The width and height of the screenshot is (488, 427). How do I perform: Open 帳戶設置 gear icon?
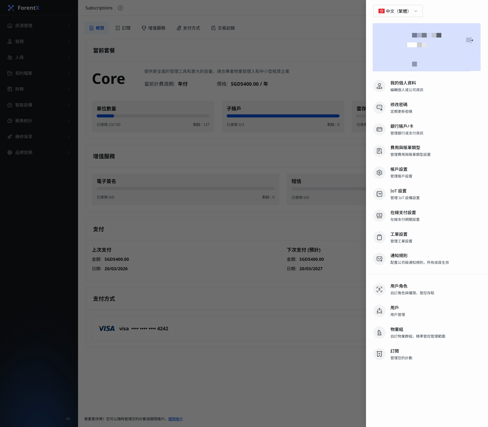(379, 173)
